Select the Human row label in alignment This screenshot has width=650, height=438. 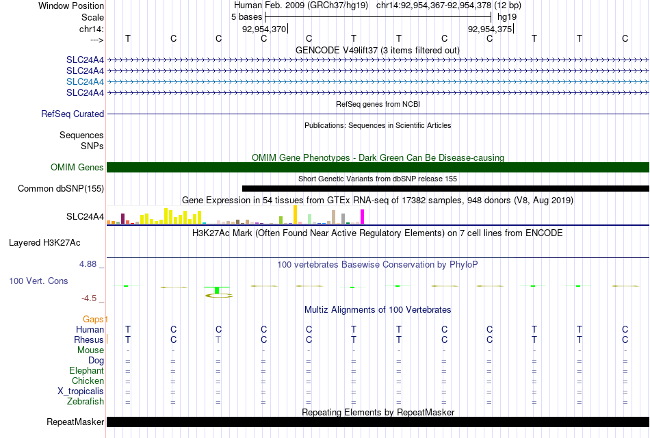90,329
